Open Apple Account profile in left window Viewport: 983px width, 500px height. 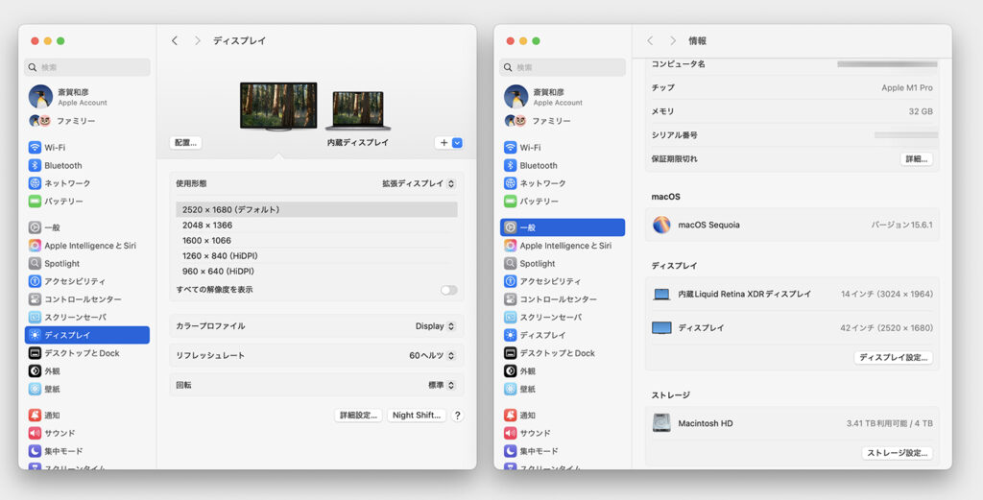[x=87, y=97]
